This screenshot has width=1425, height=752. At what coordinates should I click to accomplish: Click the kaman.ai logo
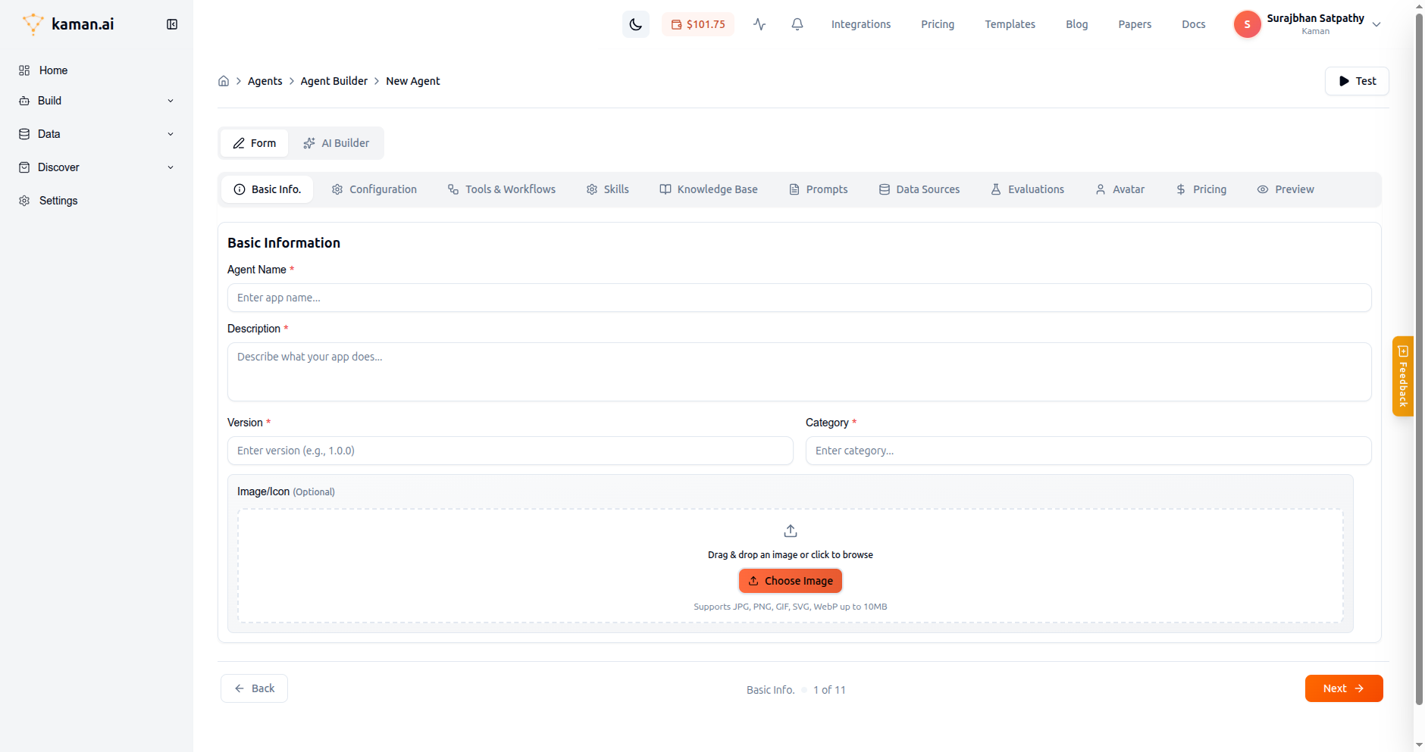click(68, 24)
